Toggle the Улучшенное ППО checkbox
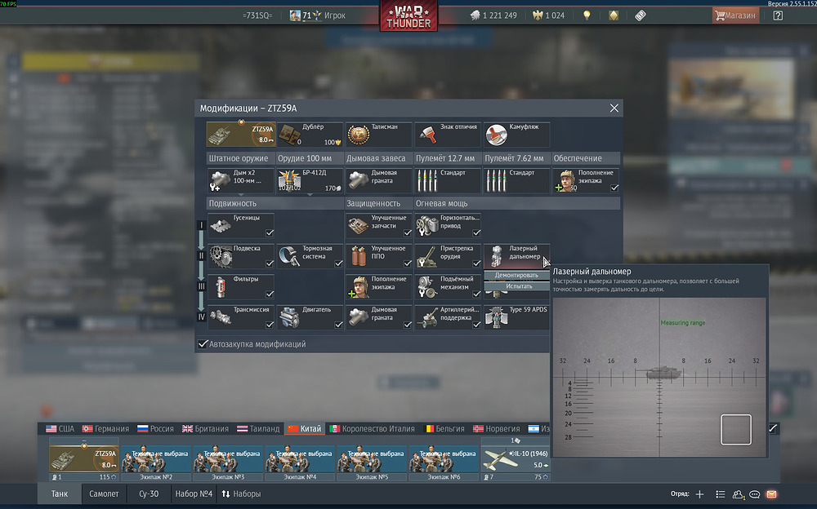The width and height of the screenshot is (817, 509). coord(408,263)
